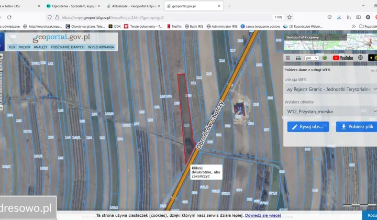Open the print map icon
The height and width of the screenshot is (220, 377).
click(x=298, y=58)
